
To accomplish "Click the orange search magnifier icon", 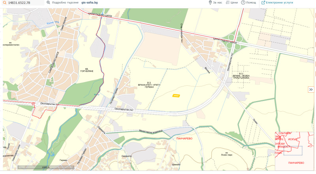I will pos(3,3).
